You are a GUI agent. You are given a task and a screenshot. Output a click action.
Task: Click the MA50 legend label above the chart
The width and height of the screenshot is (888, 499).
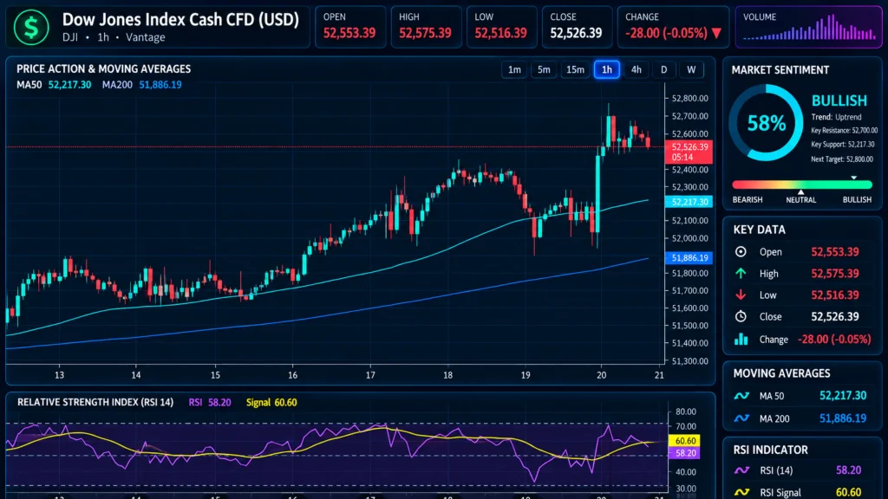pos(29,85)
